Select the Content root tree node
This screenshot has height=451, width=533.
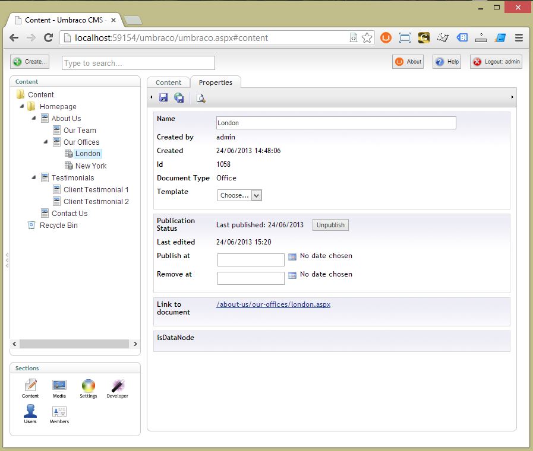41,95
